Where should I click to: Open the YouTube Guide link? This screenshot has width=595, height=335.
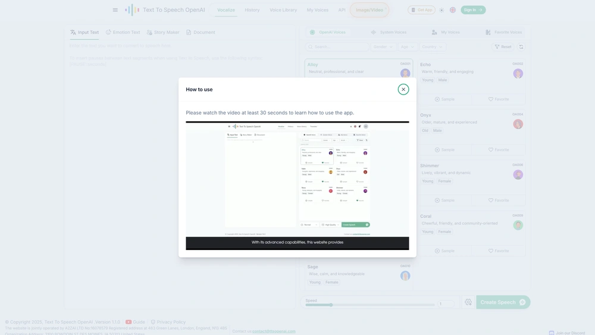pos(135,322)
